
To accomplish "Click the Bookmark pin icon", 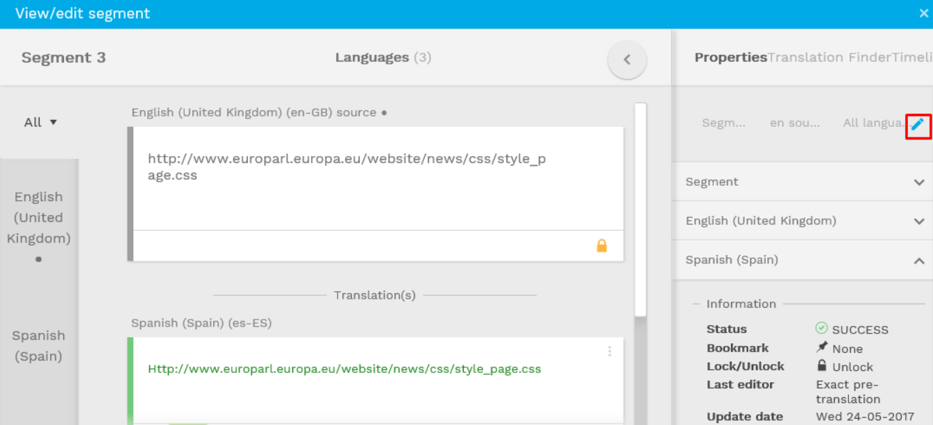I will 822,347.
